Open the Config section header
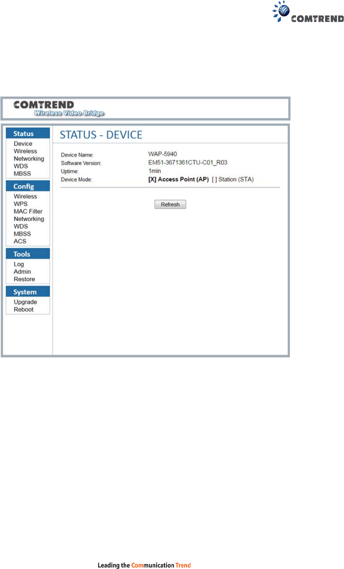 [28, 186]
